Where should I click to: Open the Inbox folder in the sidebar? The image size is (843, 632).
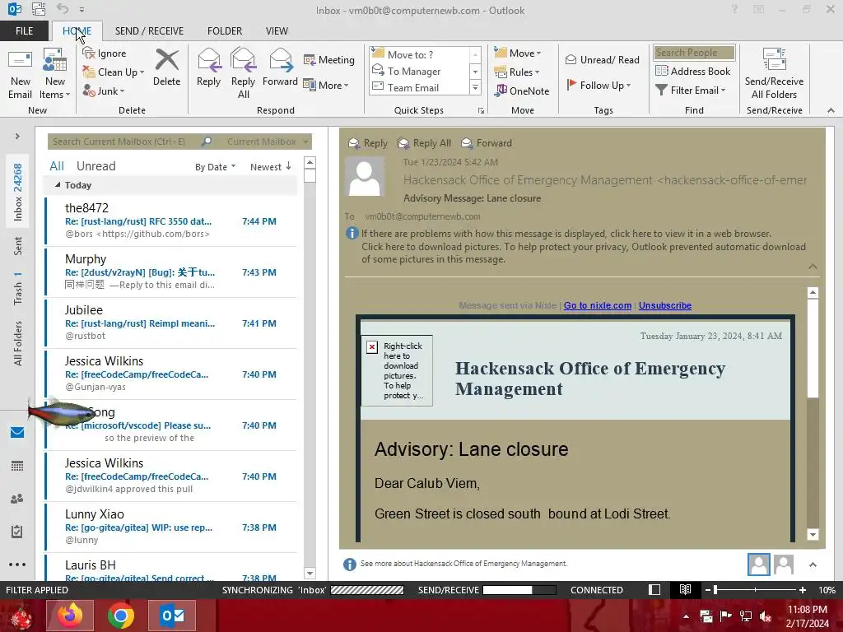tap(18, 191)
